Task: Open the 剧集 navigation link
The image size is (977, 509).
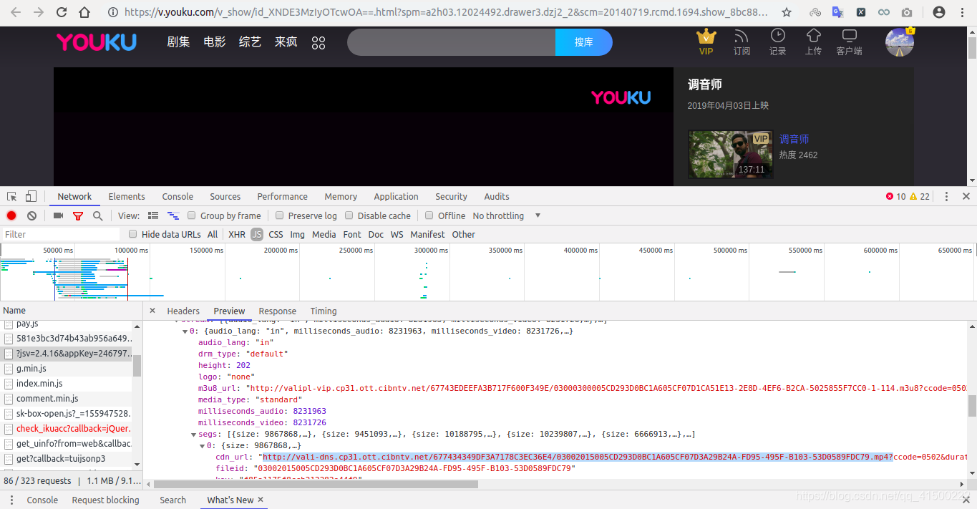Action: [178, 42]
